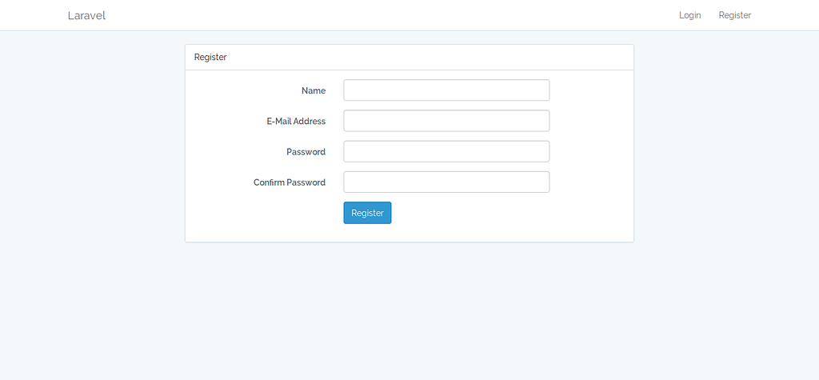Select the Register link in top navbar
Viewport: 819px width, 380px height.
tap(735, 16)
